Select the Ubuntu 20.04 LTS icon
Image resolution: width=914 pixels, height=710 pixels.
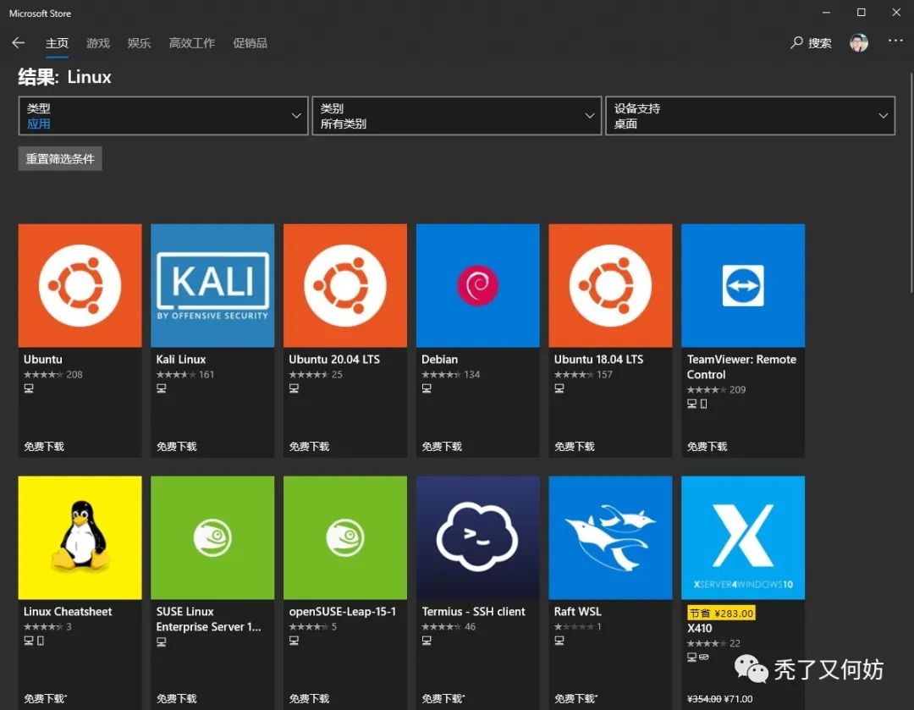[x=345, y=286]
